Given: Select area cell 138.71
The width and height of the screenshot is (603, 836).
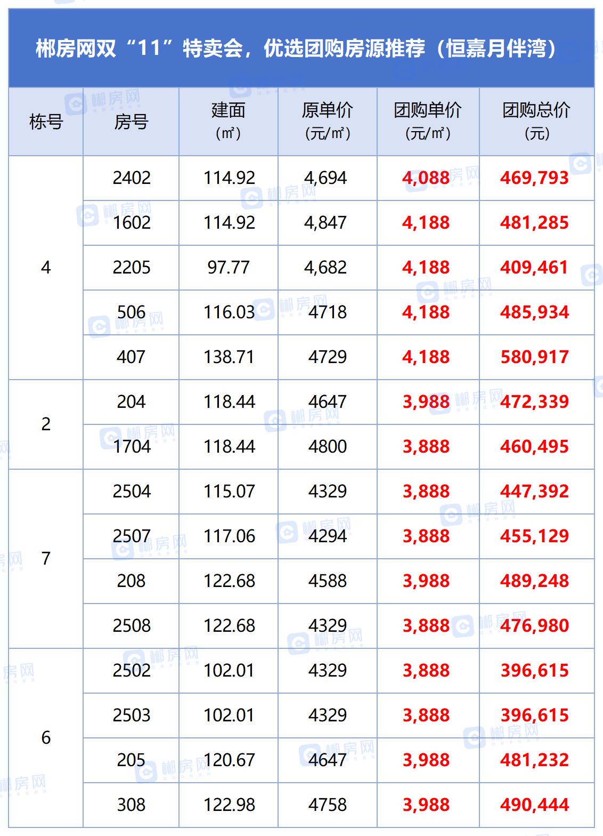Looking at the screenshot, I should pos(229,357).
